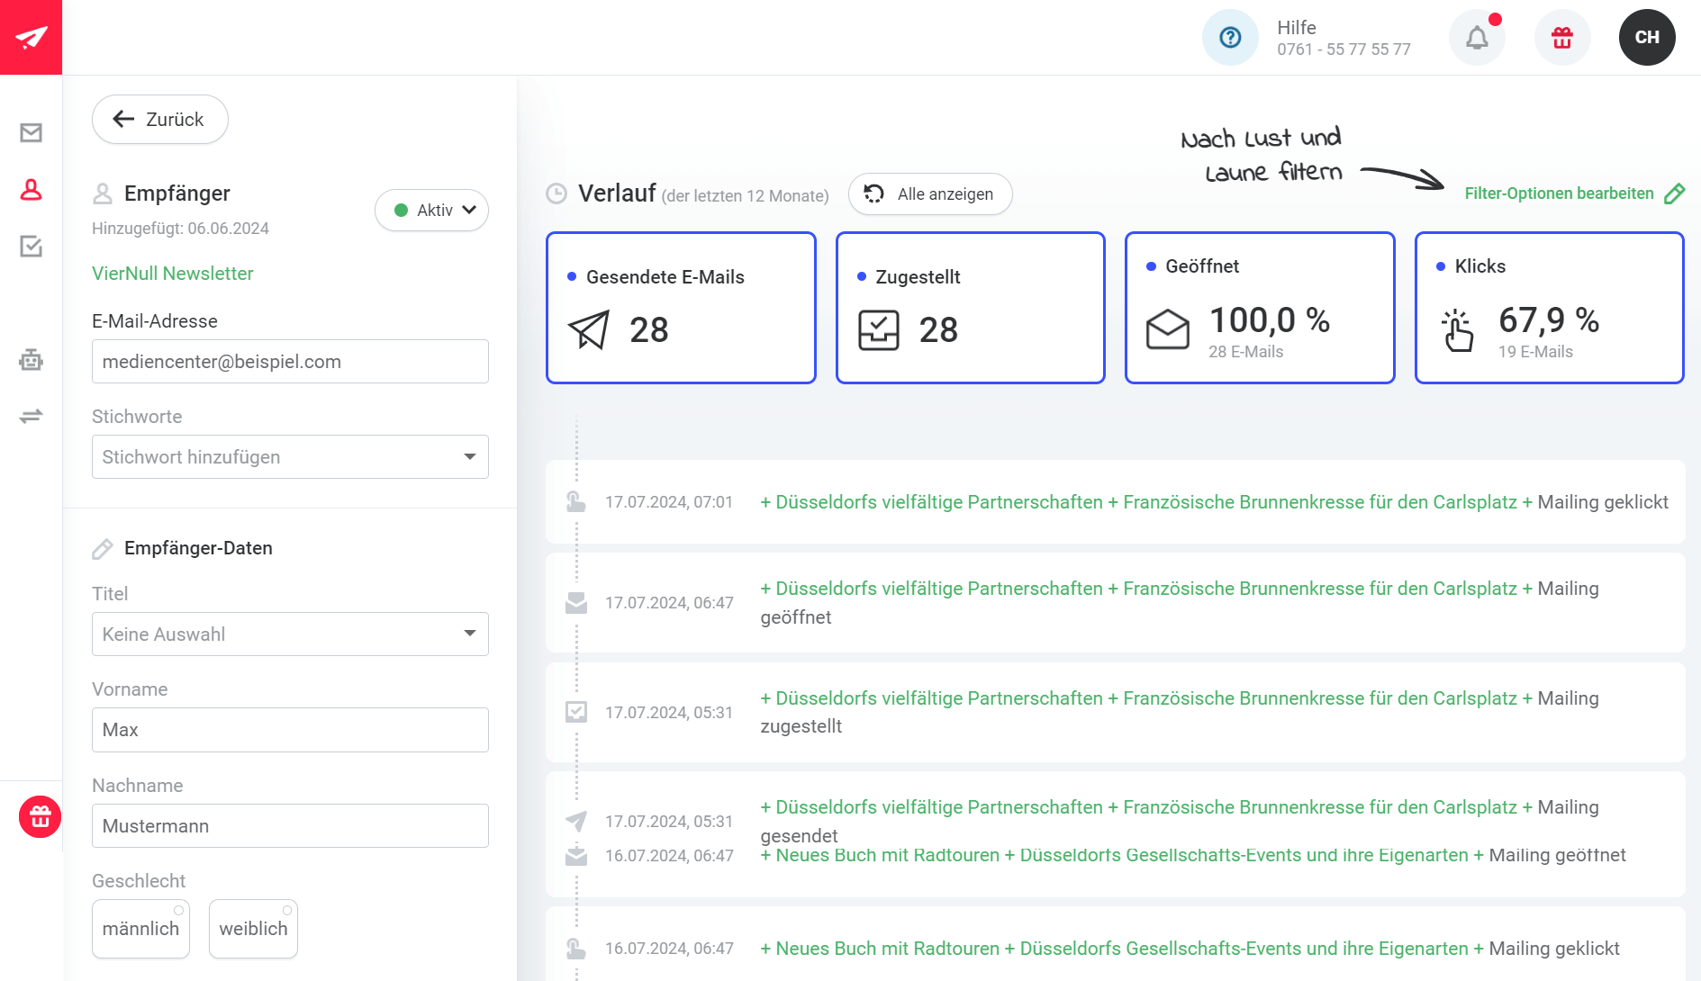Open the gift icon in top bar

[x=1562, y=38]
